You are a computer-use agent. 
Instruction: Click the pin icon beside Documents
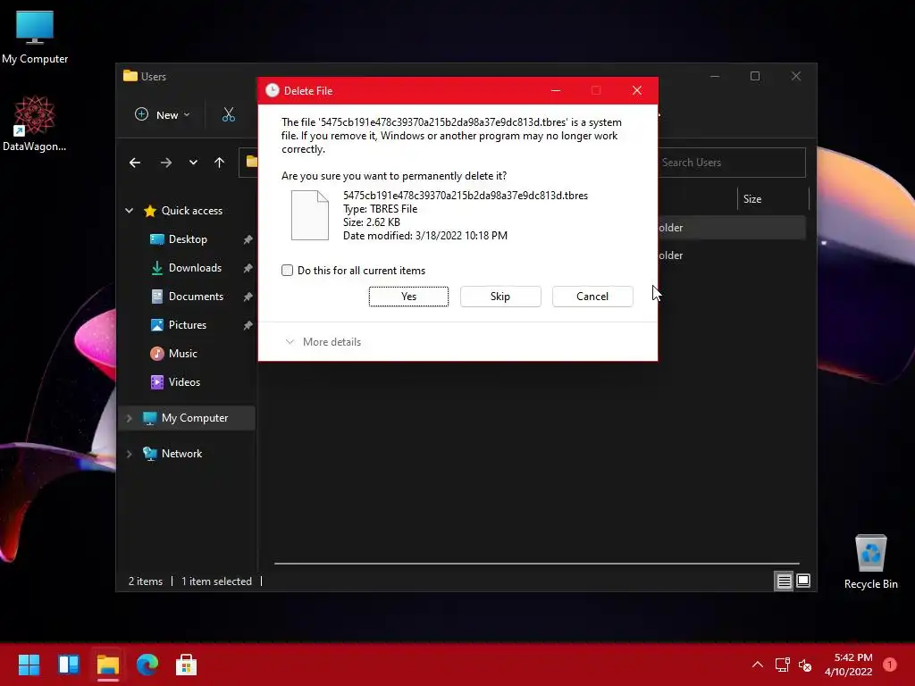coord(248,297)
